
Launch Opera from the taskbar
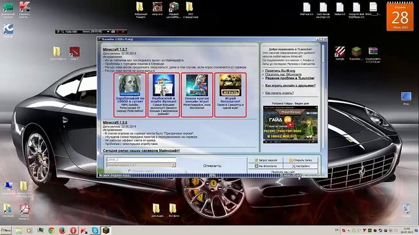click(x=73, y=230)
